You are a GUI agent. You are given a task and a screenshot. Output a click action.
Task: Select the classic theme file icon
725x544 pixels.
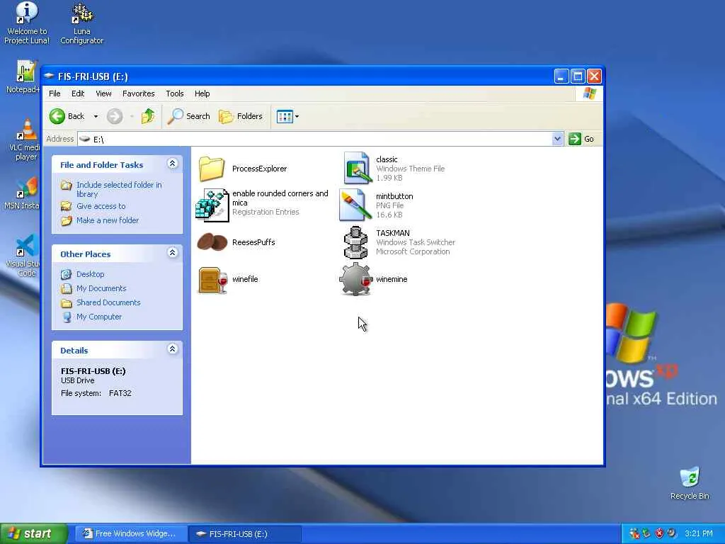pos(358,168)
